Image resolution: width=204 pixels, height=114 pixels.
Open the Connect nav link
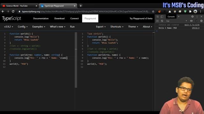[74, 18]
